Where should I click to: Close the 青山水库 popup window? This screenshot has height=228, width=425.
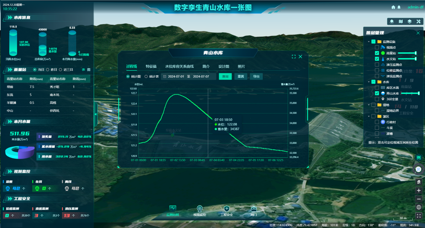[300, 57]
